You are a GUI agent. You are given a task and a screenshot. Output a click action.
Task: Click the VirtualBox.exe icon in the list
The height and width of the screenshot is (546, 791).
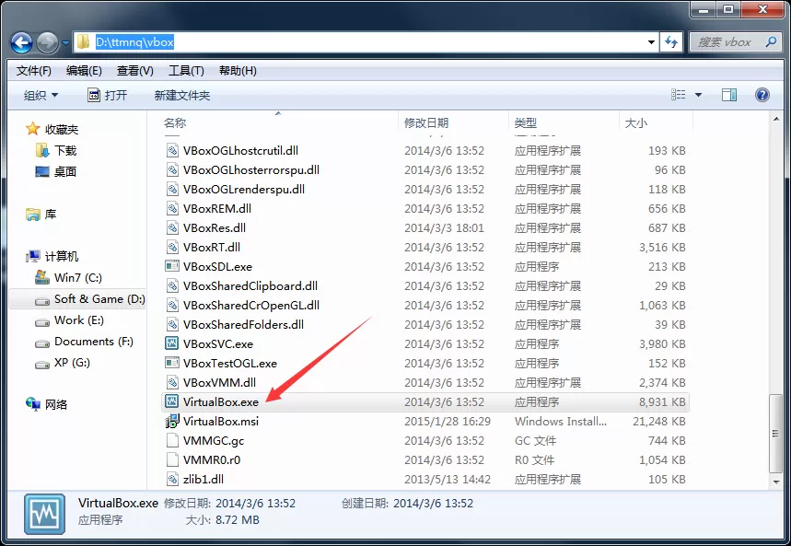(172, 401)
